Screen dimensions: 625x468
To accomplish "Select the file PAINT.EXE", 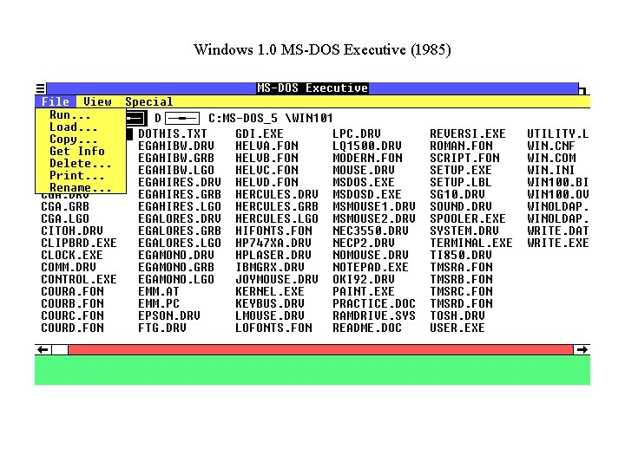I will (364, 291).
